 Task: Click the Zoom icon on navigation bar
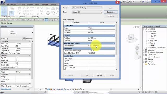tap(137, 54)
